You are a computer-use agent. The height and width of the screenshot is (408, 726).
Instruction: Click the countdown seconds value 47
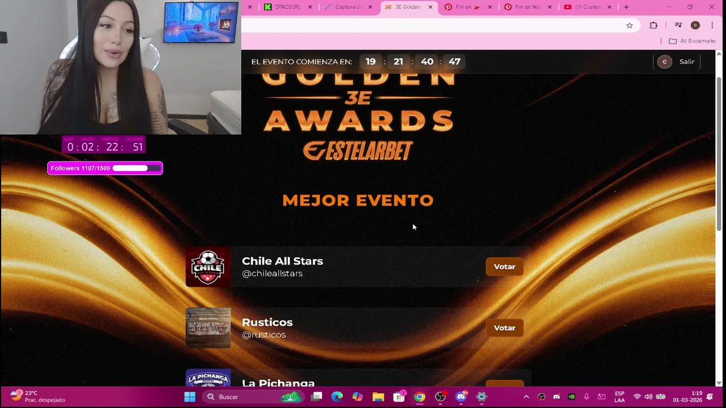coord(454,62)
